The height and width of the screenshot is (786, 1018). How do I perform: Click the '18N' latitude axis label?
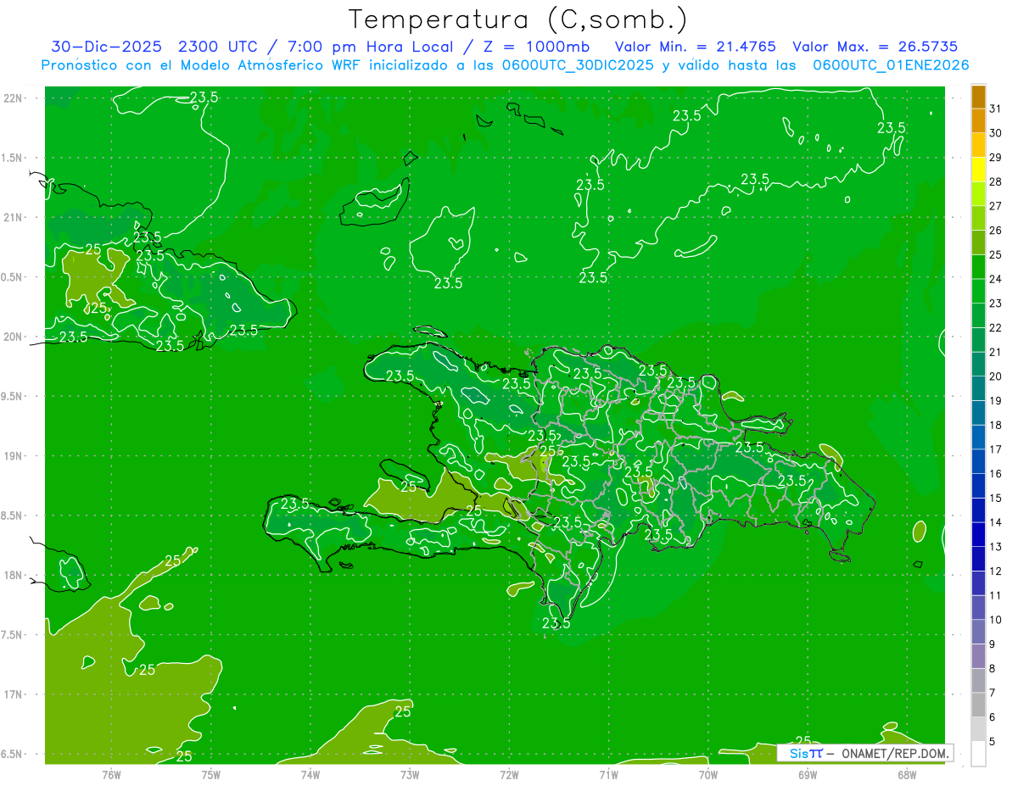click(x=13, y=575)
